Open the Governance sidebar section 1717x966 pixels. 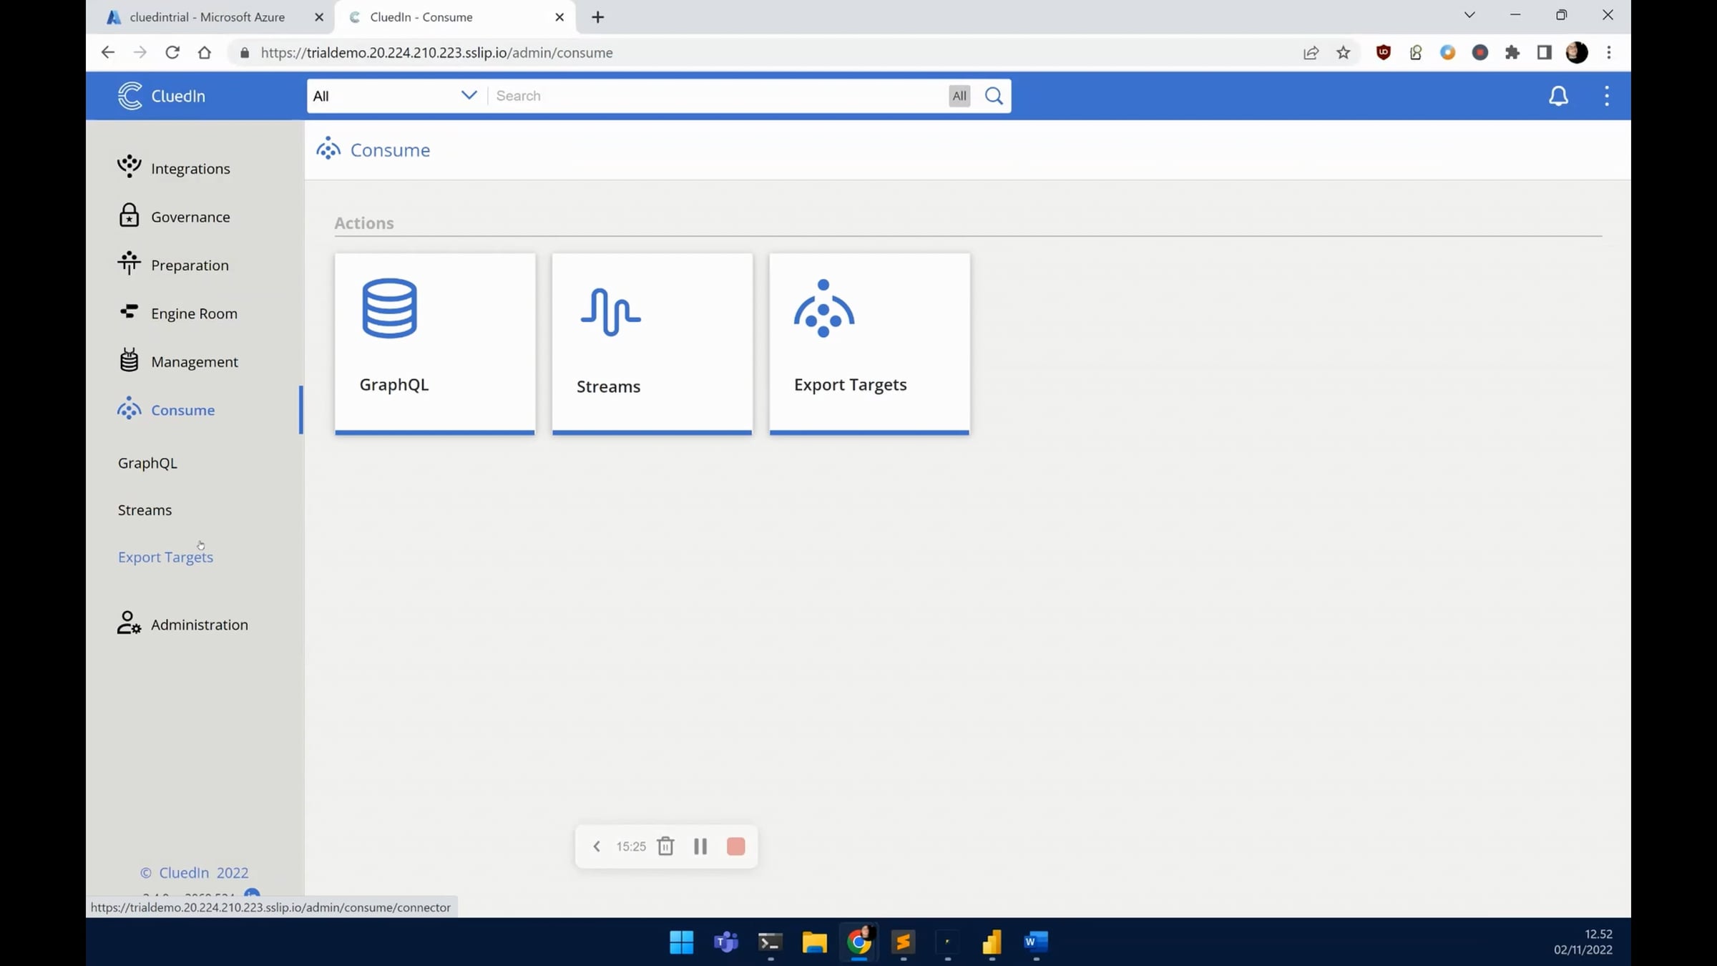(x=190, y=217)
